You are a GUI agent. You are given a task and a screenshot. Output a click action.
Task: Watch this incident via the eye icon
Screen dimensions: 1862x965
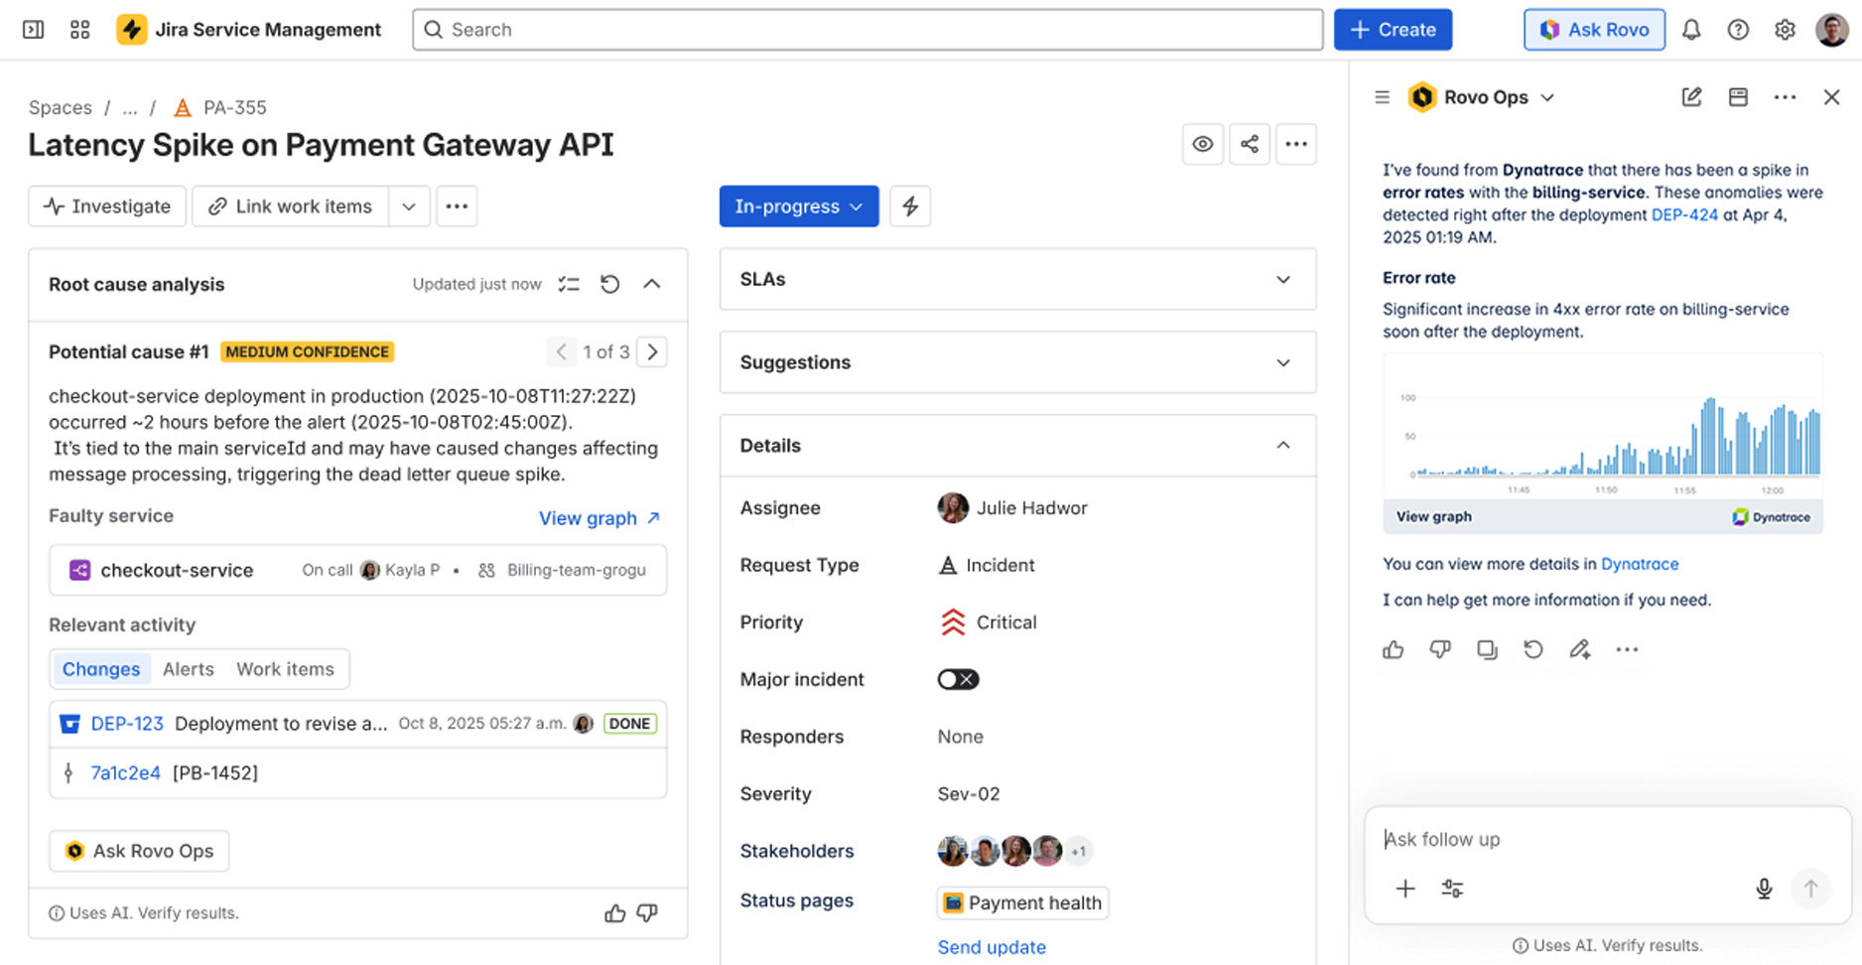click(1202, 144)
